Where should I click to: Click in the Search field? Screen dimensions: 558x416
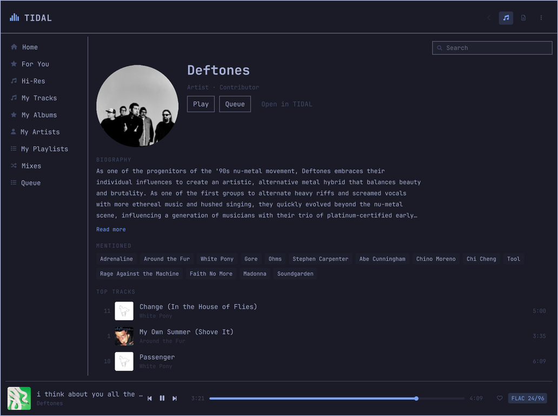pos(492,48)
